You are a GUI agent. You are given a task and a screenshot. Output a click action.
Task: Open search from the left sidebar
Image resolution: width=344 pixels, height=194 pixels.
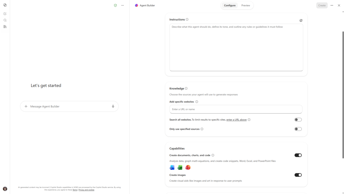(5, 20)
